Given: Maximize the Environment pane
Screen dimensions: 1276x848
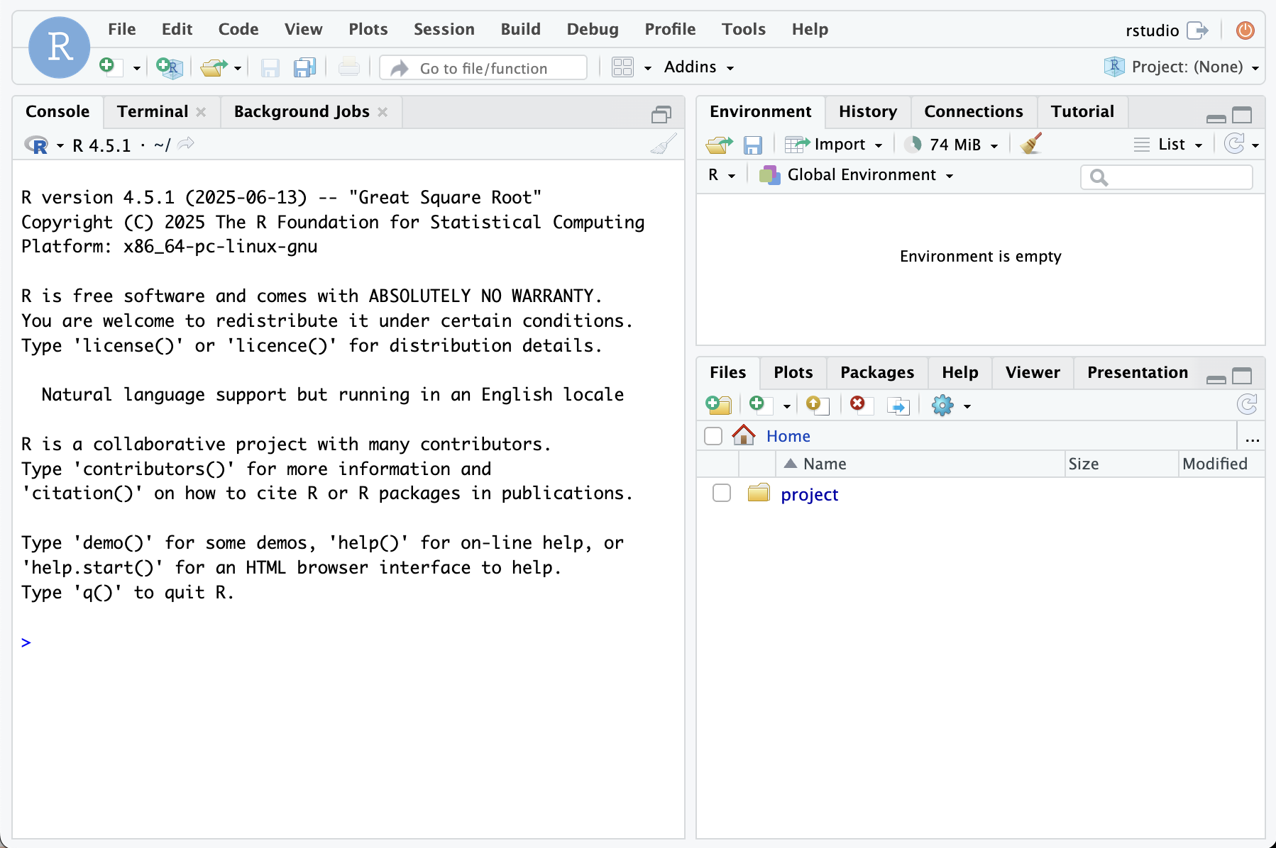Looking at the screenshot, I should (x=1242, y=115).
